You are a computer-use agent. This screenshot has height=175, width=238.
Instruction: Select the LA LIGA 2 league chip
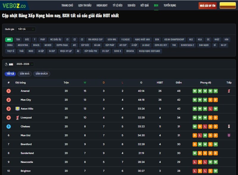click(146, 45)
